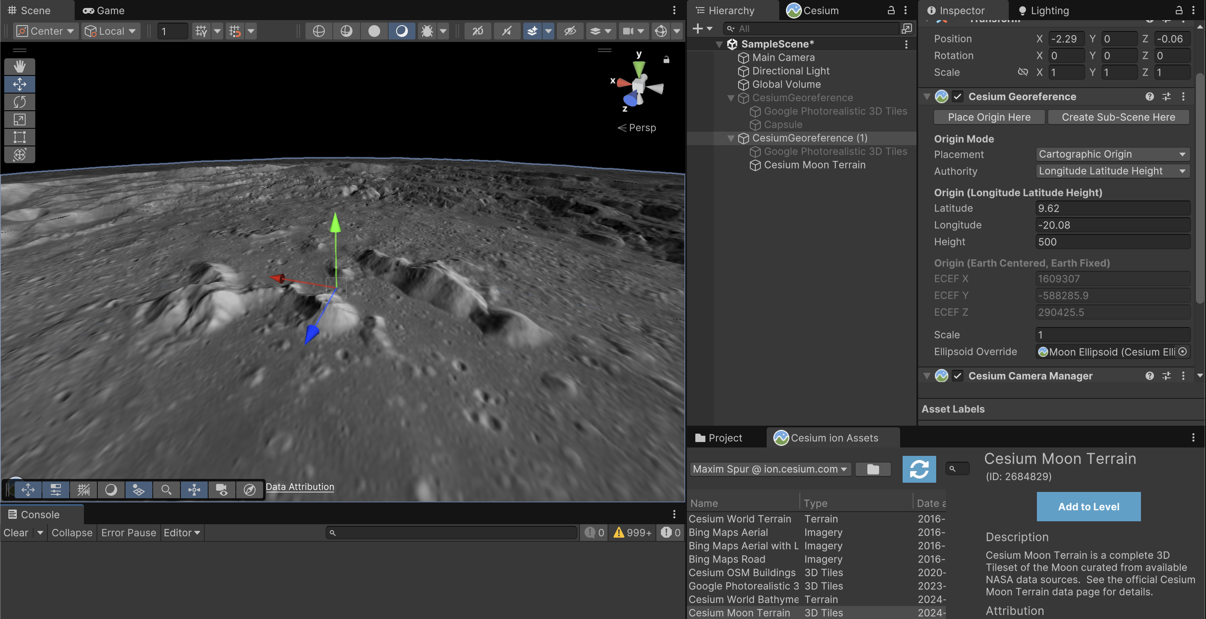Select the Hand view tool
The height and width of the screenshot is (619, 1206).
[x=20, y=66]
